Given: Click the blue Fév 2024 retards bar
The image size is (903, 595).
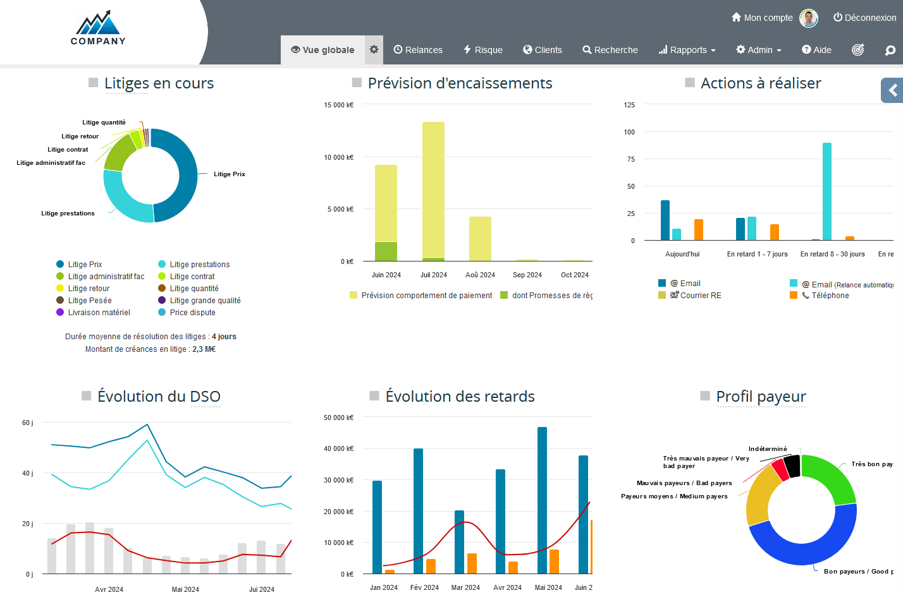Looking at the screenshot, I should click(x=418, y=511).
